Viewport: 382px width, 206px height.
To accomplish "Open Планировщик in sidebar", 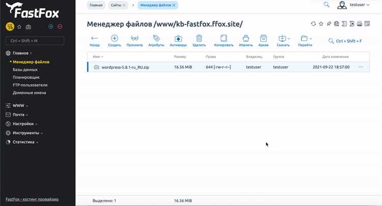I will 26,78.
